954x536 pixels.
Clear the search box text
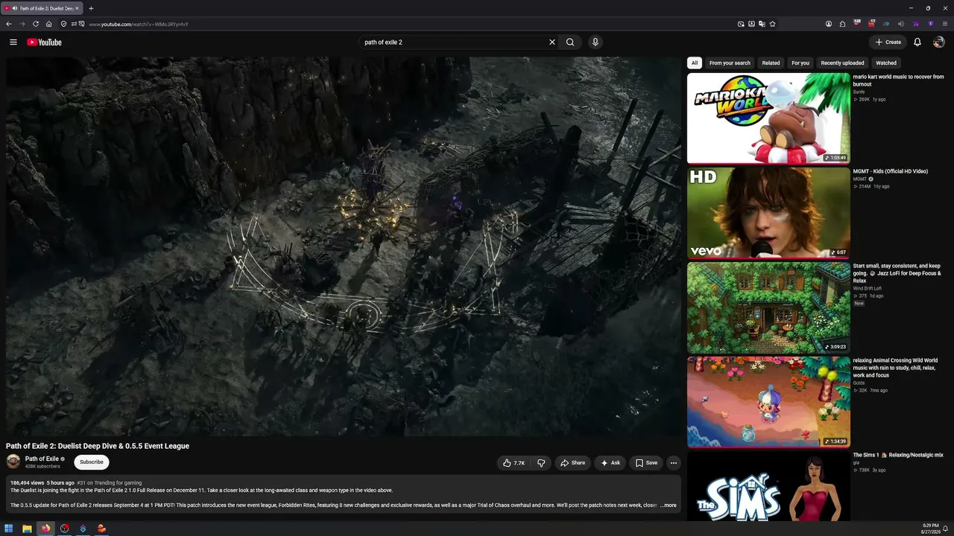pos(552,42)
